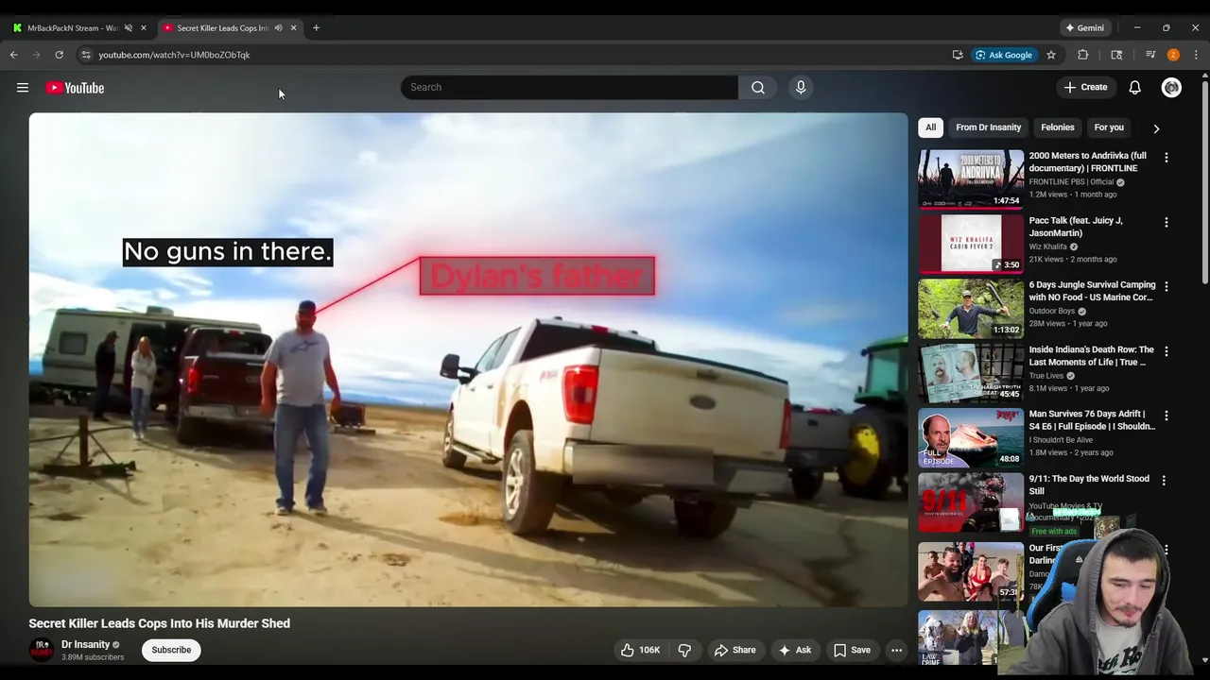The width and height of the screenshot is (1210, 680).
Task: Show more filter chips with arrow
Action: click(1155, 128)
